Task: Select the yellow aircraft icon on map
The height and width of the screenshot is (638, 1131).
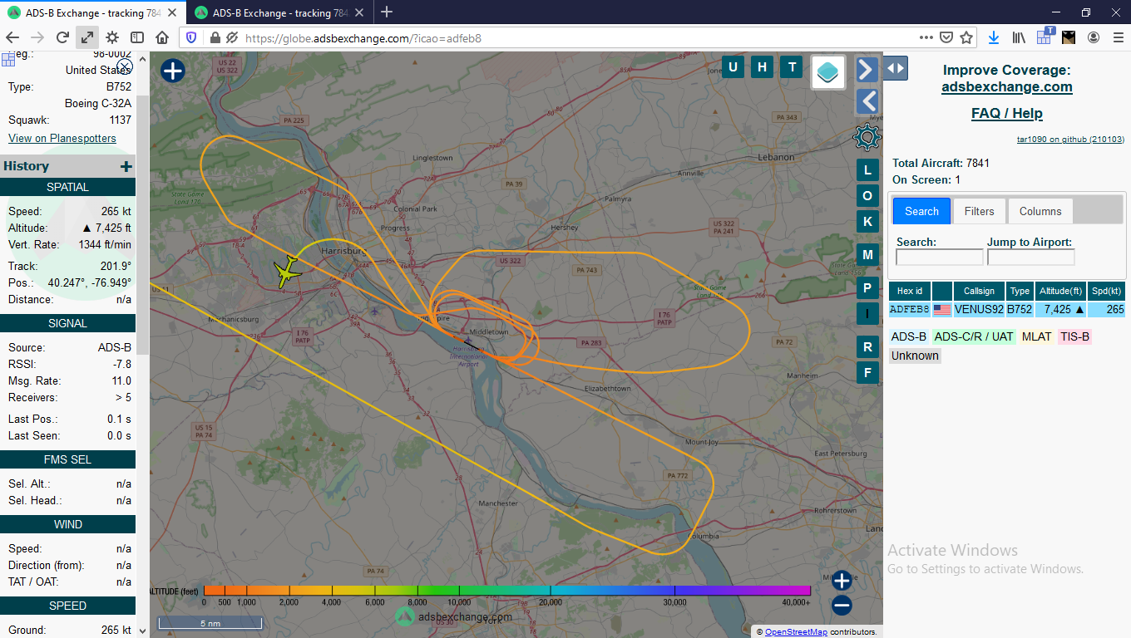Action: [x=289, y=272]
